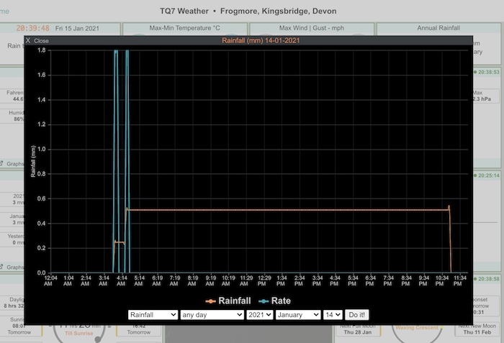Click the blue Rate legend marker
The image size is (504, 343).
[x=264, y=301]
